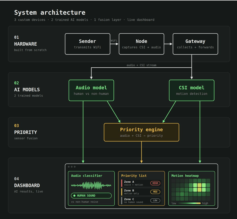Click the HIGH priority badge
The width and height of the screenshot is (237, 219).
click(x=155, y=183)
